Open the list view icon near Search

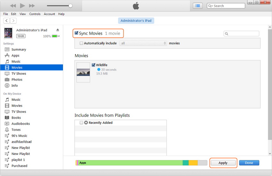(x=198, y=6)
